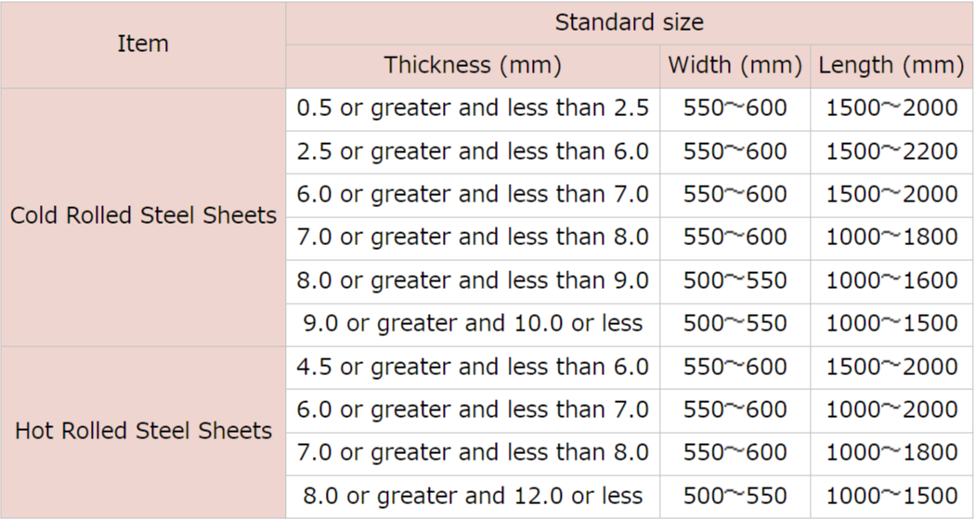Click the width cell for 0.5–2.5 thickness
This screenshot has width=975, height=520.
coord(734,109)
